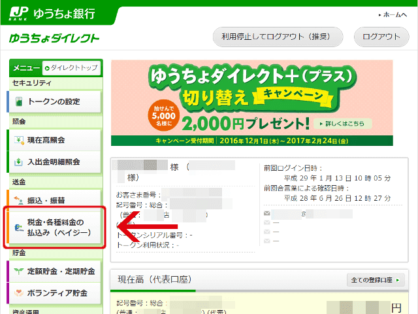The height and width of the screenshot is (314, 418).
Task: Click the third email envelope icon
Action: [x=267, y=232]
